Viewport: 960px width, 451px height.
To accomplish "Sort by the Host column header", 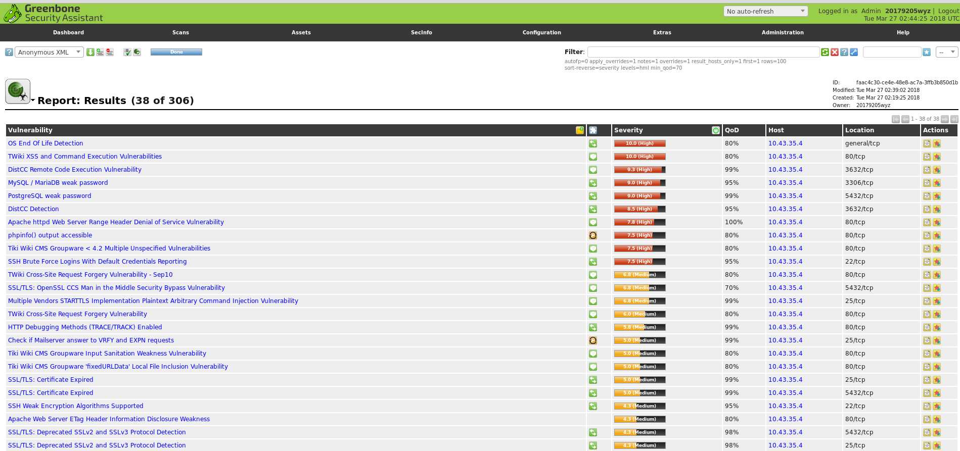I will (776, 130).
